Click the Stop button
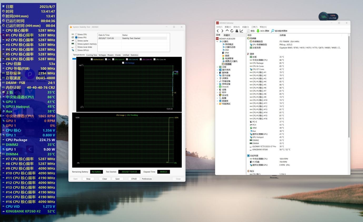 (88, 179)
